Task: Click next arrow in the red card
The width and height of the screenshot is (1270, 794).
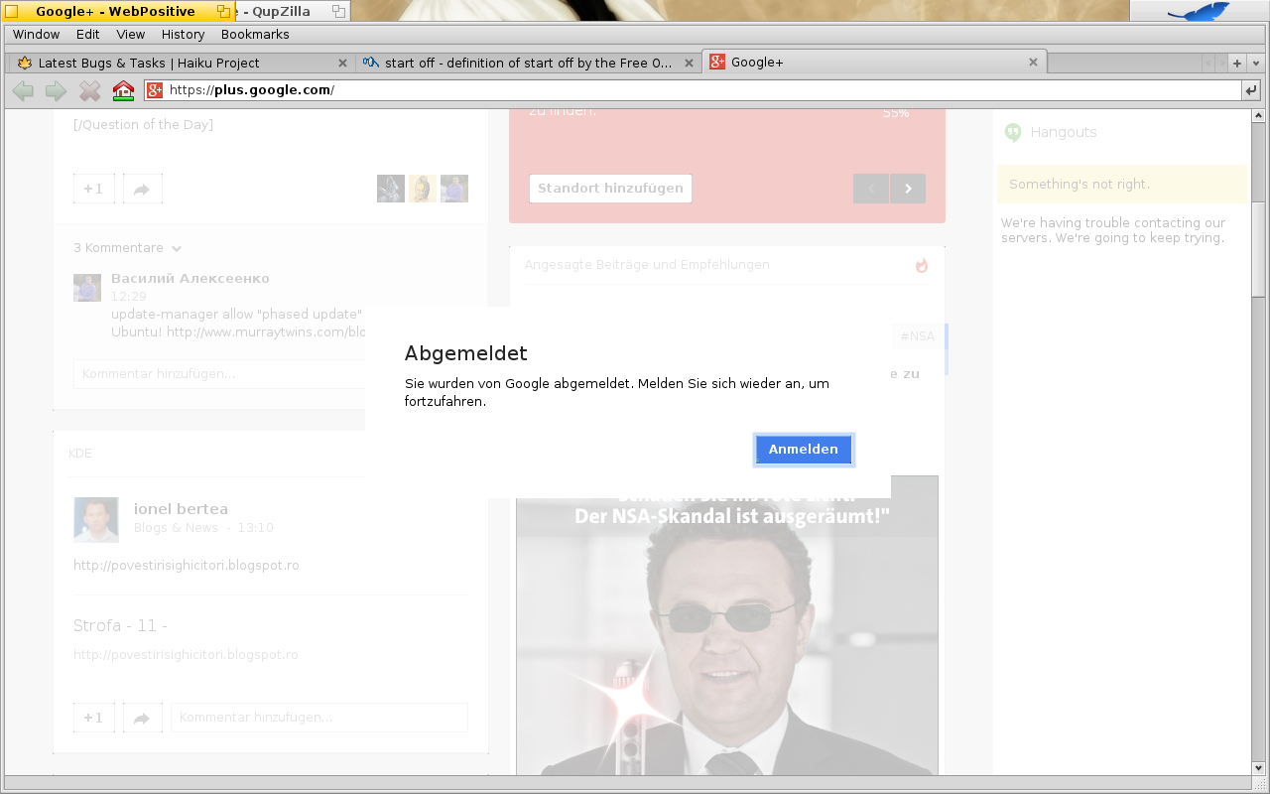Action: point(908,189)
